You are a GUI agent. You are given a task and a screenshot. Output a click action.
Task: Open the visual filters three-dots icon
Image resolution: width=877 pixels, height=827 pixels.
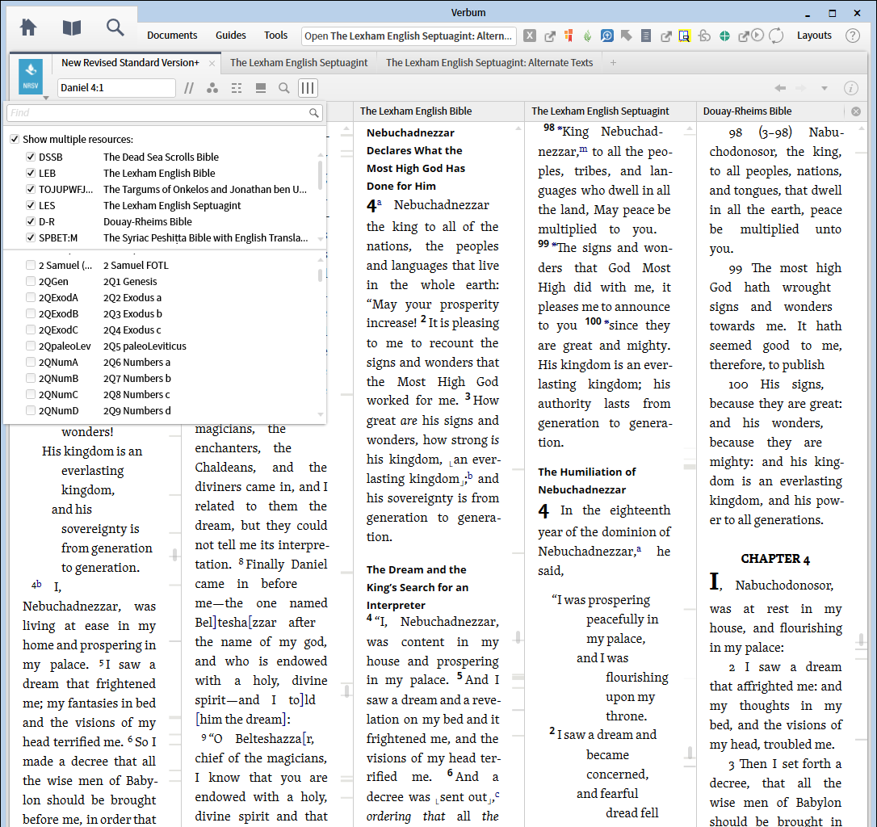point(212,88)
